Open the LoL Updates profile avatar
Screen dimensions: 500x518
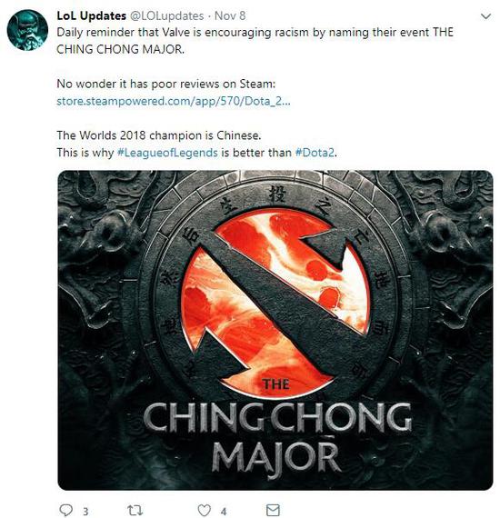pyautogui.click(x=27, y=30)
